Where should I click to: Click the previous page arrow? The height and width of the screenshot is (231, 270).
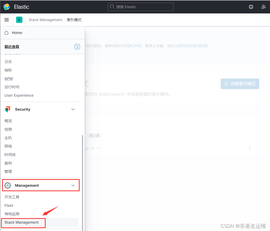coord(243,148)
